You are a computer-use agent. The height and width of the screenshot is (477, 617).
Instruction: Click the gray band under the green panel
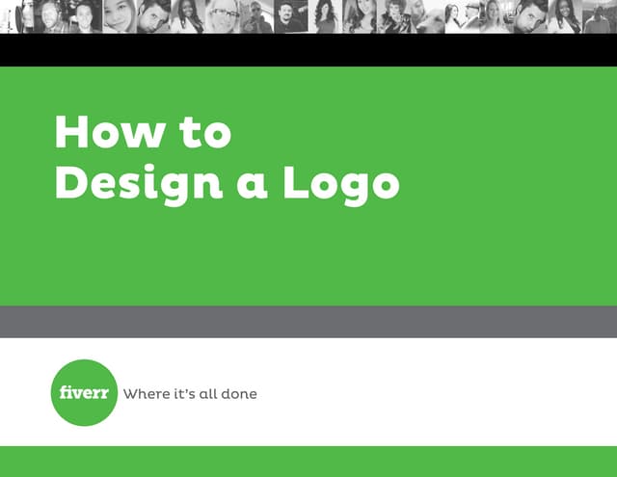pyautogui.click(x=308, y=322)
